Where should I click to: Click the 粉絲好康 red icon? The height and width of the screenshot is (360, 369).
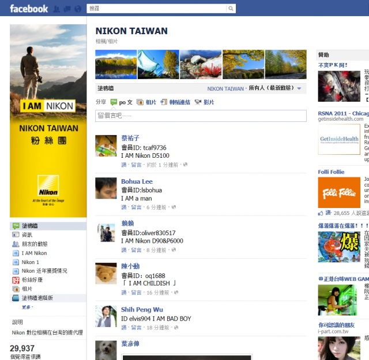[x=16, y=280]
